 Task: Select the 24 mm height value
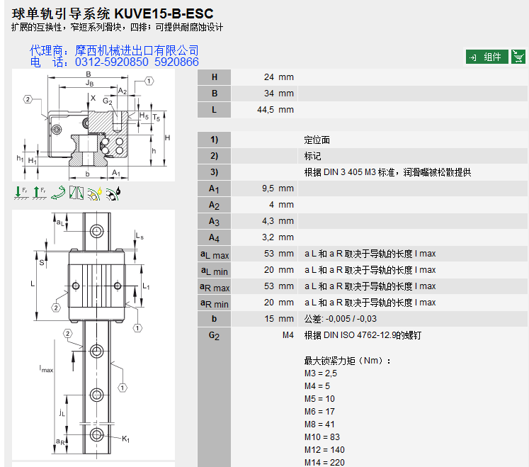279,77
